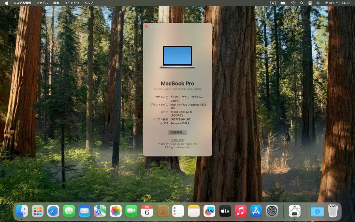Open the Messages app

point(68,211)
